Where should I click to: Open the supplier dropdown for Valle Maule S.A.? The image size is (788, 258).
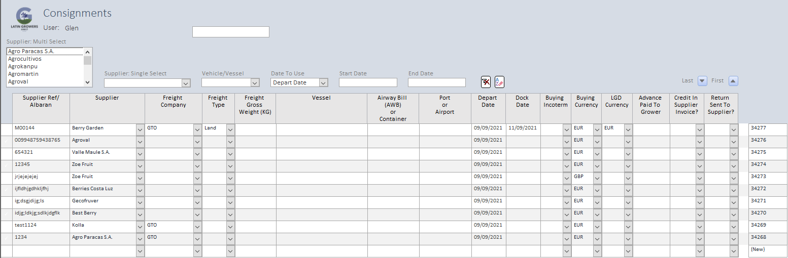point(140,154)
